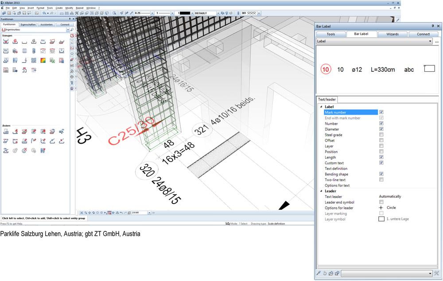Image resolution: width=443 pixels, height=281 pixels.
Task: Open the Repeat menu
Action: [80, 8]
